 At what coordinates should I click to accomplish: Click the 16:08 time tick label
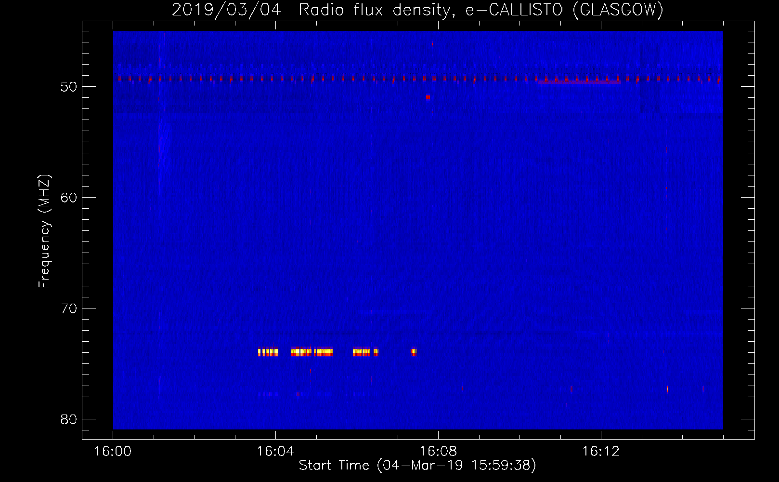click(x=438, y=452)
